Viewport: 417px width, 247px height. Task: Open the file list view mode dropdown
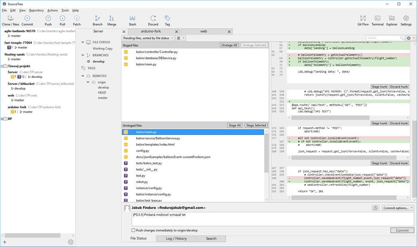pos(180,38)
